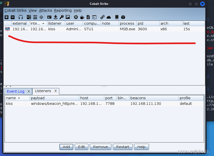This screenshot has width=214, height=156.
Task: Click the Help button in Listeners
Action: (x=141, y=147)
